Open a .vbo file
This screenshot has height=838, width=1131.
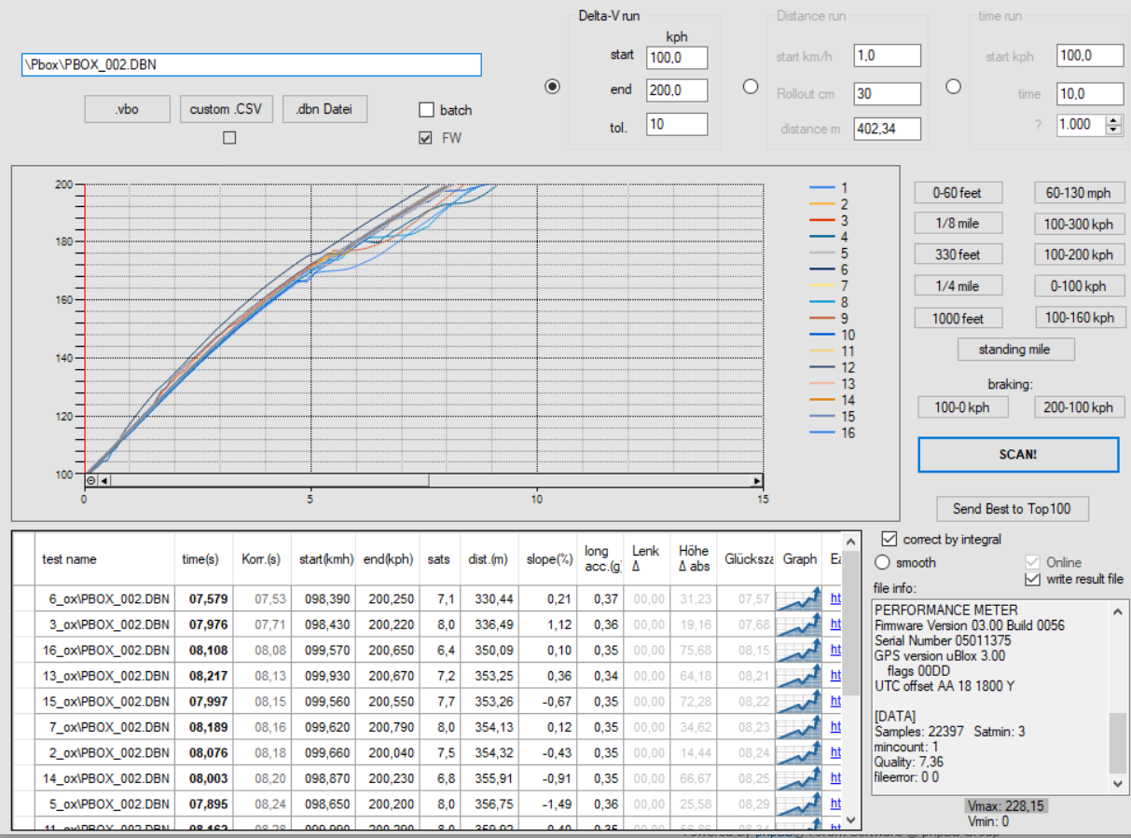pos(127,109)
